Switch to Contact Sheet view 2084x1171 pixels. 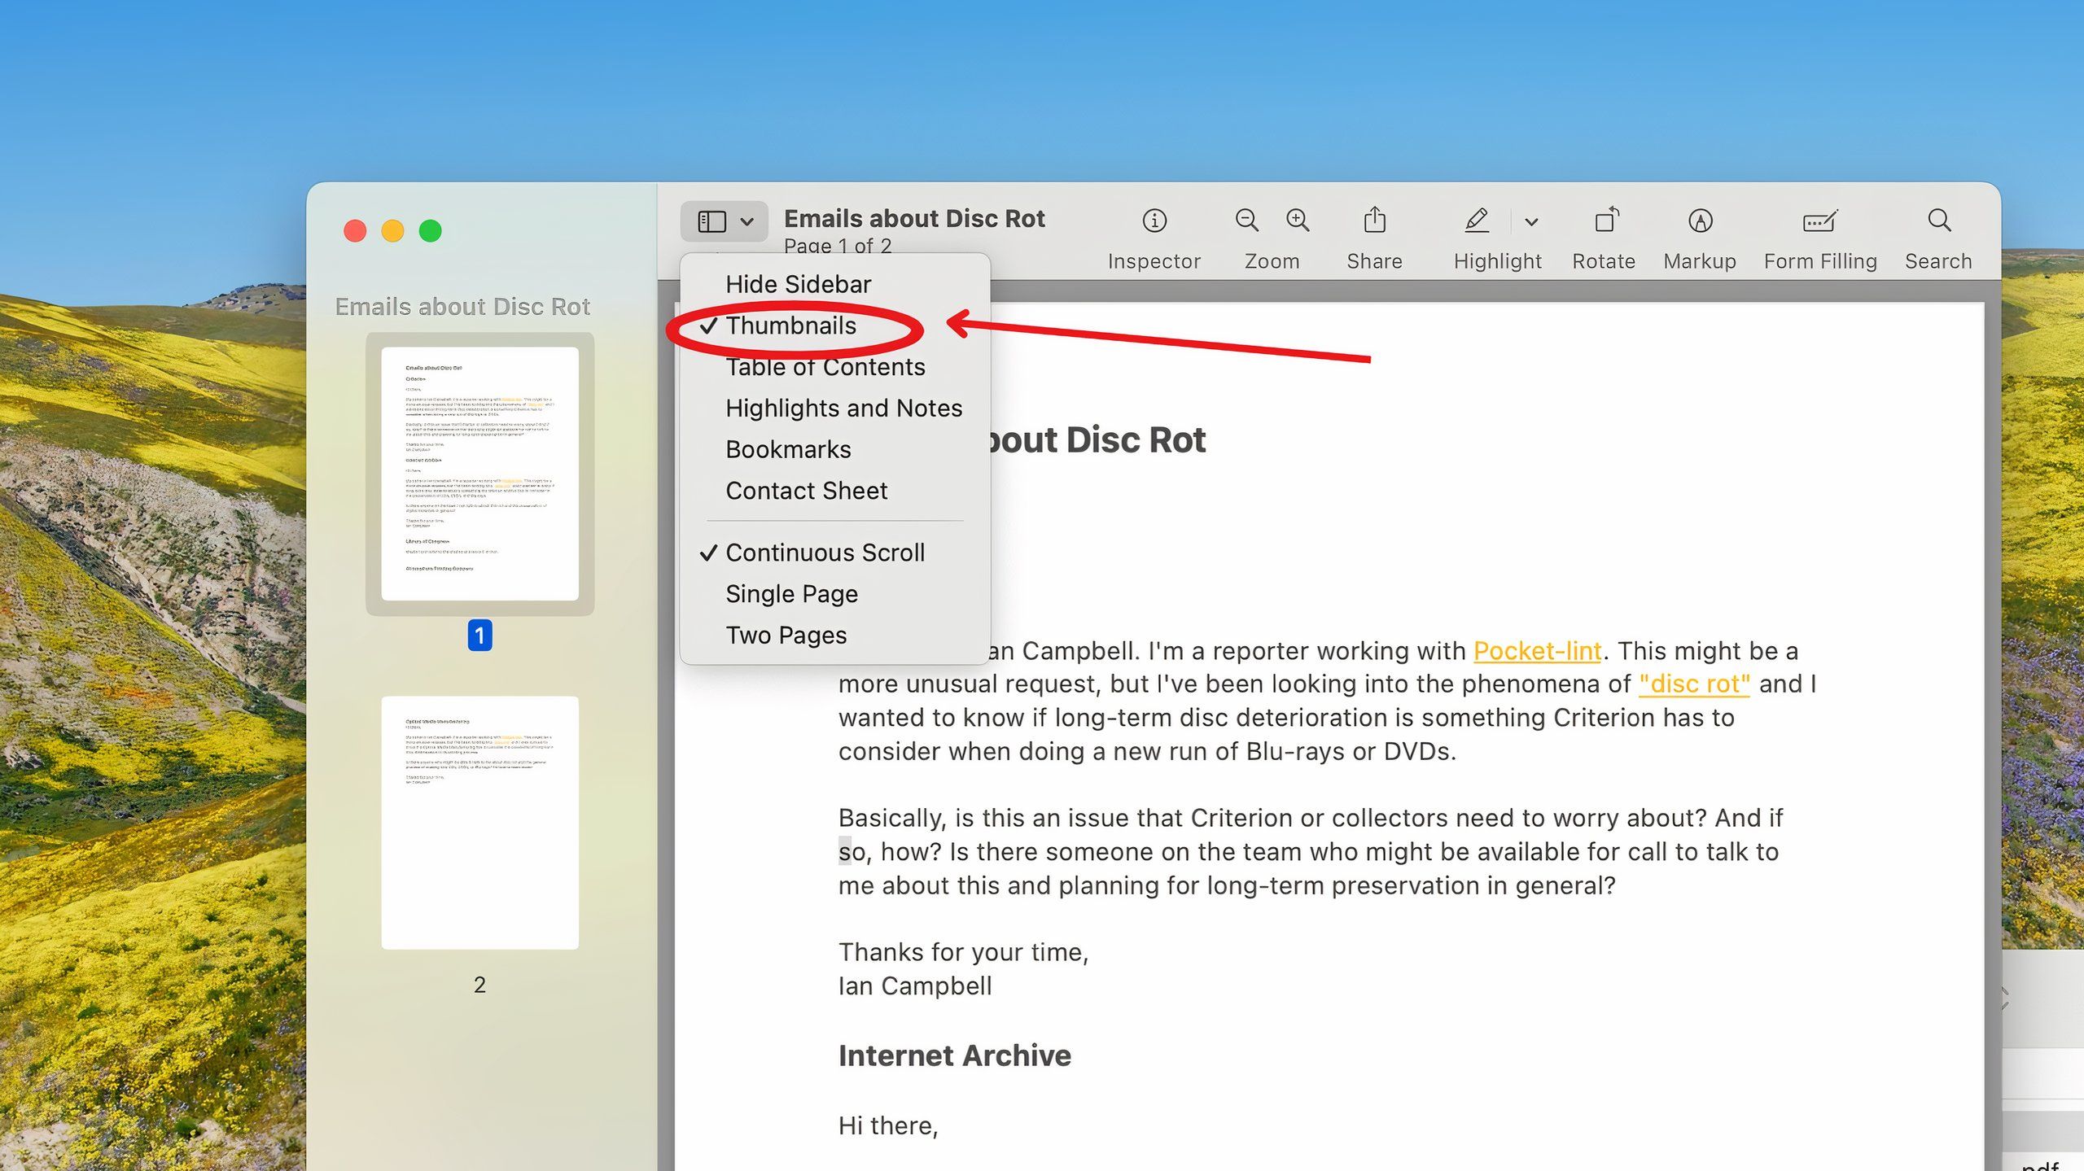tap(806, 491)
